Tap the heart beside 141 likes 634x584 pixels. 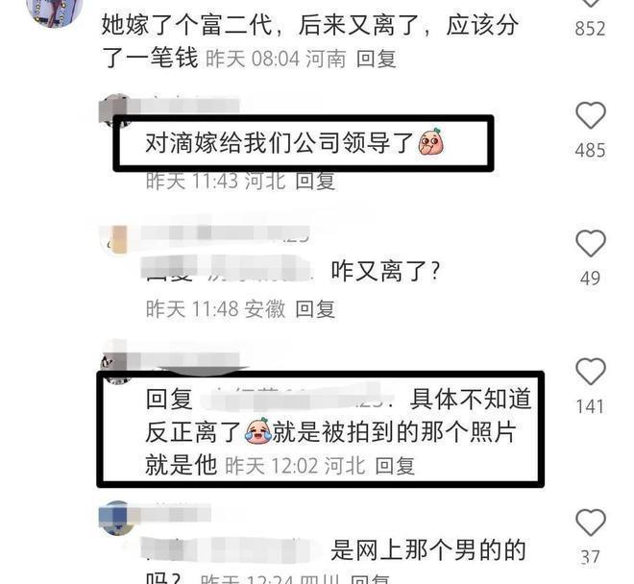coord(591,372)
